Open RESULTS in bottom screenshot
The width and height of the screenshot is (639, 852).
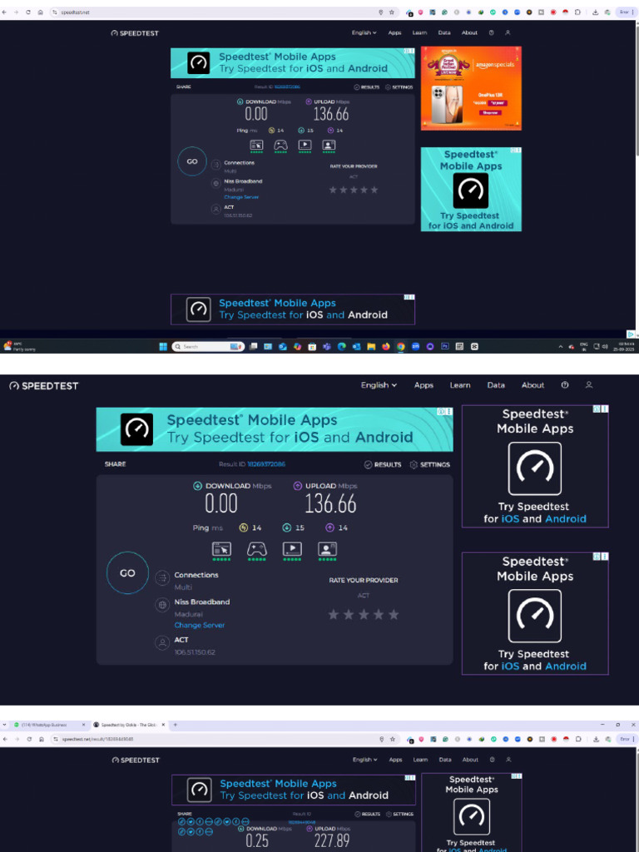coord(368,814)
